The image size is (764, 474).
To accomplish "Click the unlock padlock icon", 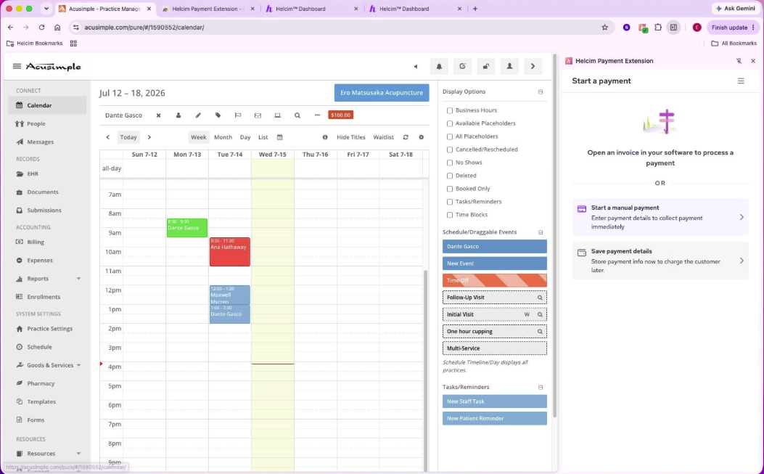I will coord(486,66).
